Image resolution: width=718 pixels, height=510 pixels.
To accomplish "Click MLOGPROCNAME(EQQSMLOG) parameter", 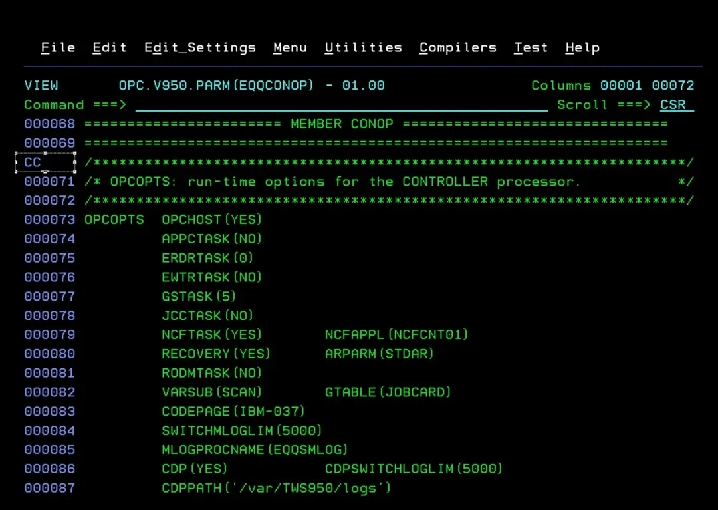I will point(255,450).
